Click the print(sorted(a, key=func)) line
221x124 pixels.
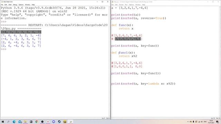click(135, 46)
